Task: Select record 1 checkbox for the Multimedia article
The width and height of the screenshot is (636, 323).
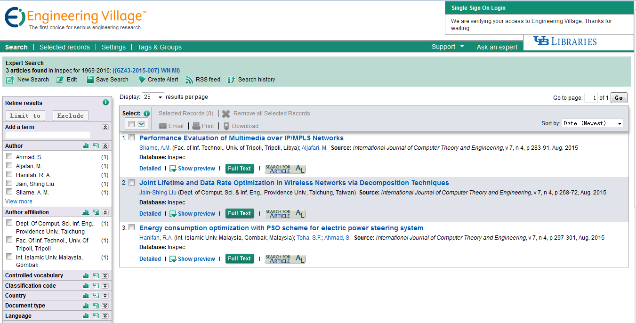Action: [x=132, y=137]
